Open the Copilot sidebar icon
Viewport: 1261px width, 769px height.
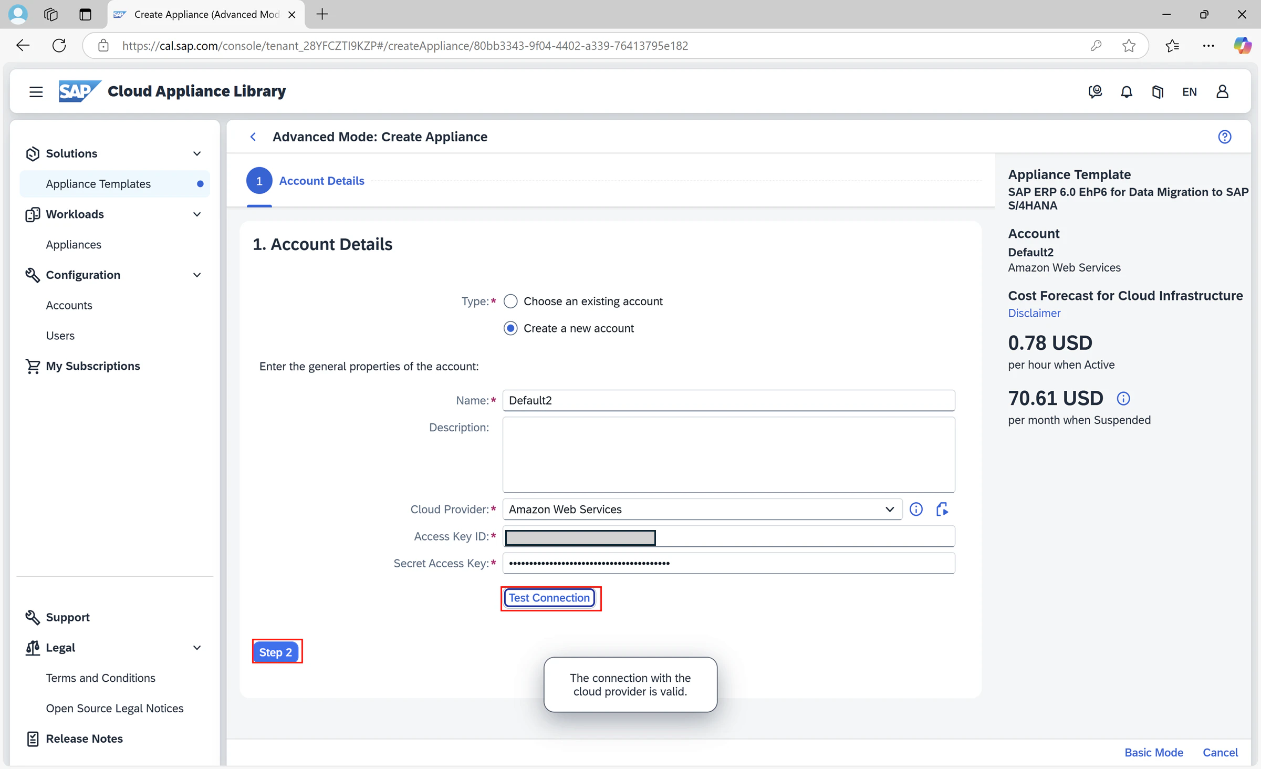click(x=1243, y=46)
